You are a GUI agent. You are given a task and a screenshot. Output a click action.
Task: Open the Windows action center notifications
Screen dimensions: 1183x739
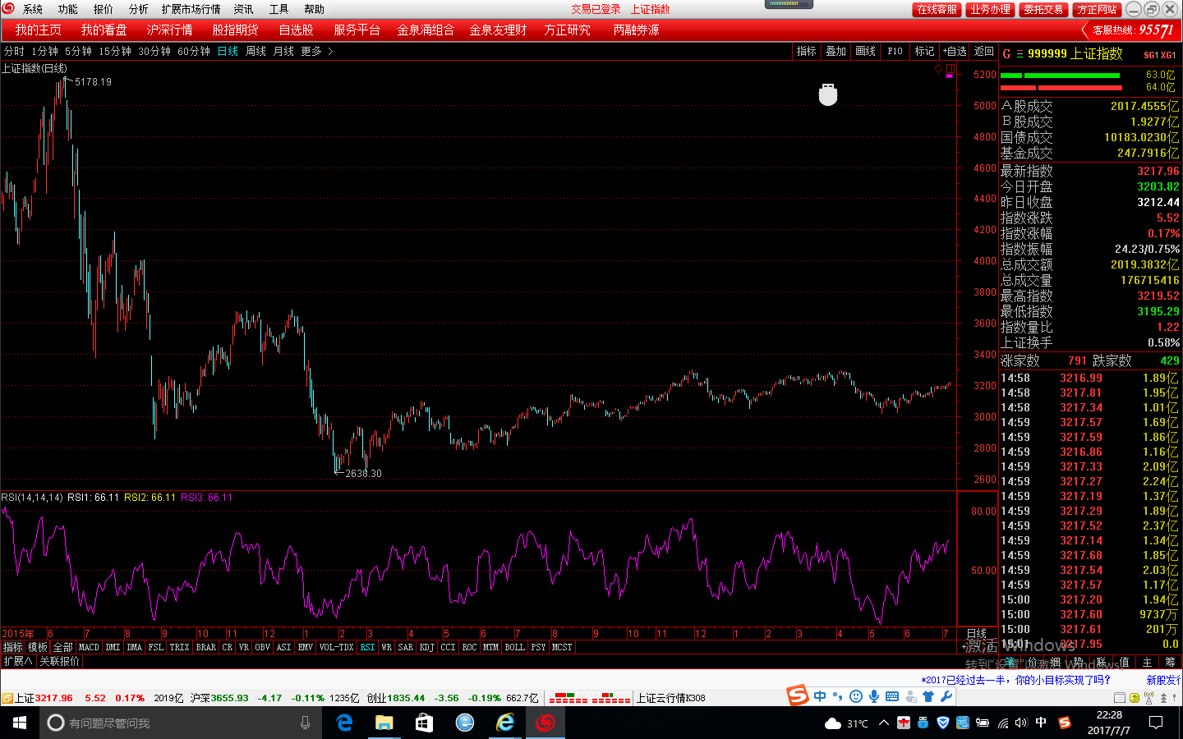[1156, 723]
